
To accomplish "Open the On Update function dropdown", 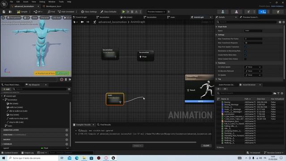I will [253, 75].
